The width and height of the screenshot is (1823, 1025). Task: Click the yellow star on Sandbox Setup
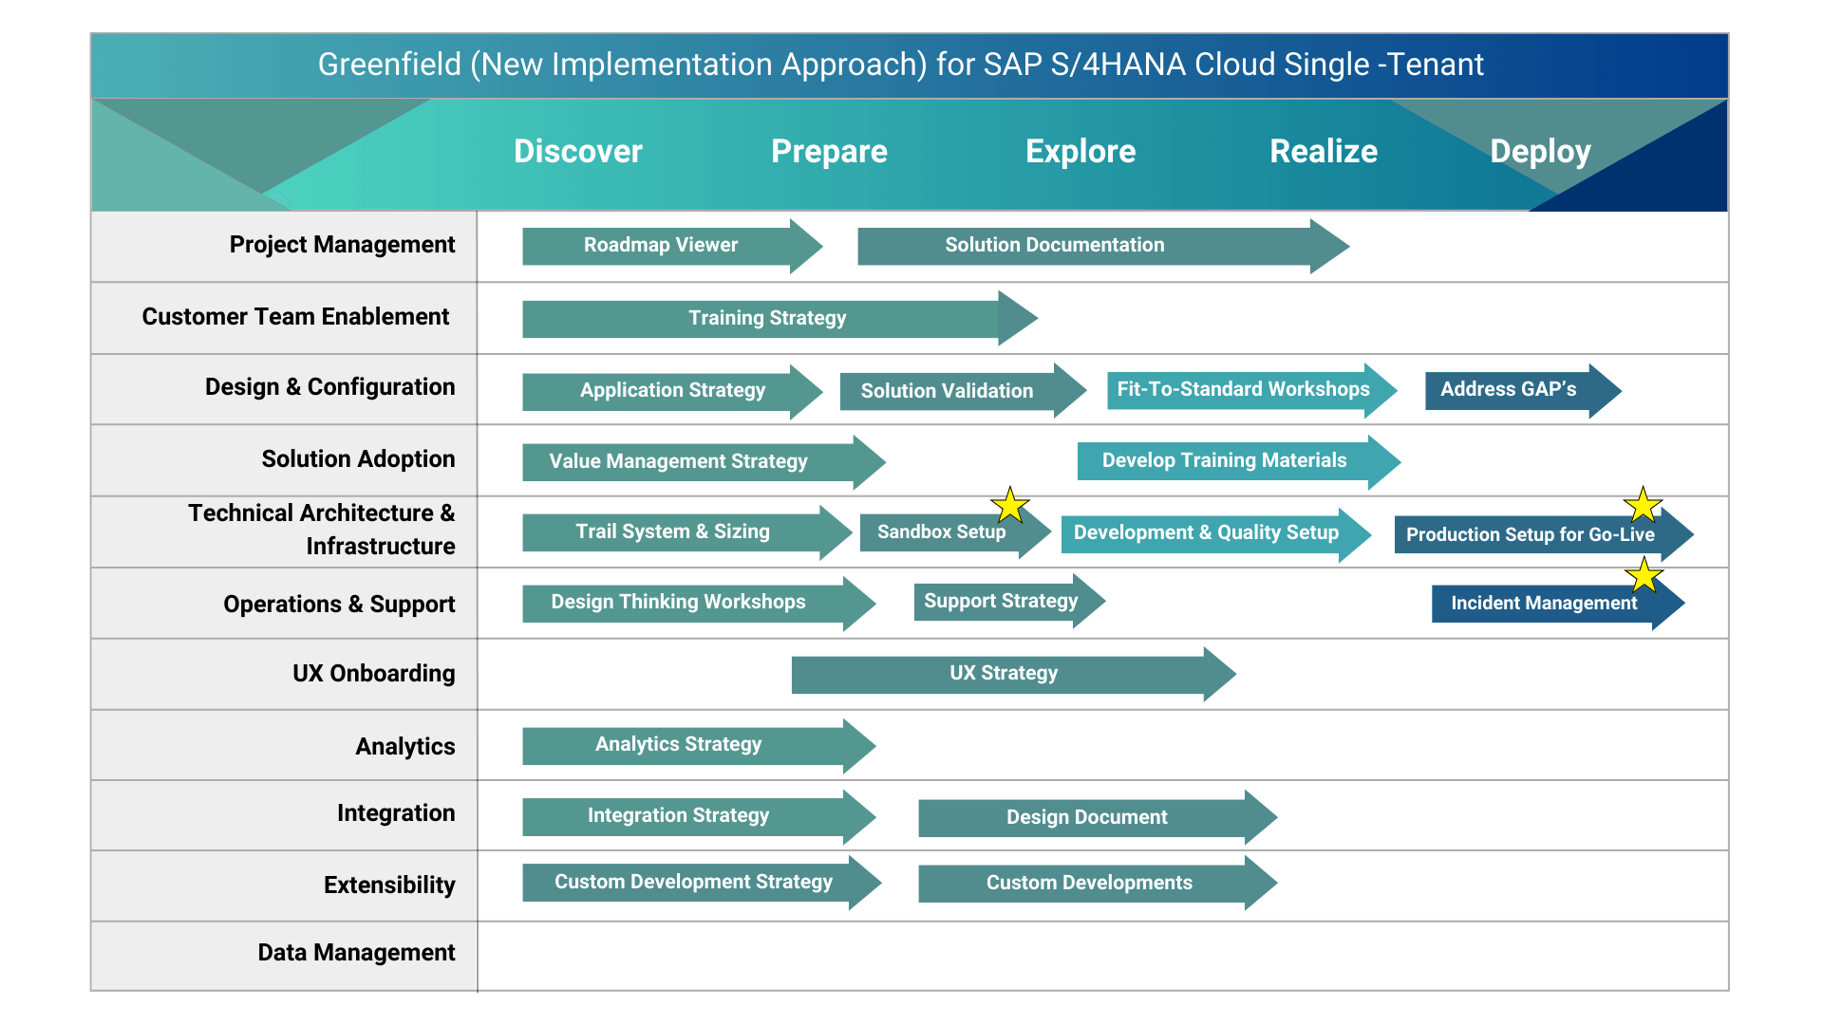[x=1010, y=506]
